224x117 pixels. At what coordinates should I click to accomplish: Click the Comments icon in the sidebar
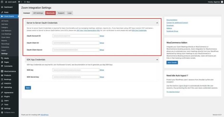coord(2,66)
